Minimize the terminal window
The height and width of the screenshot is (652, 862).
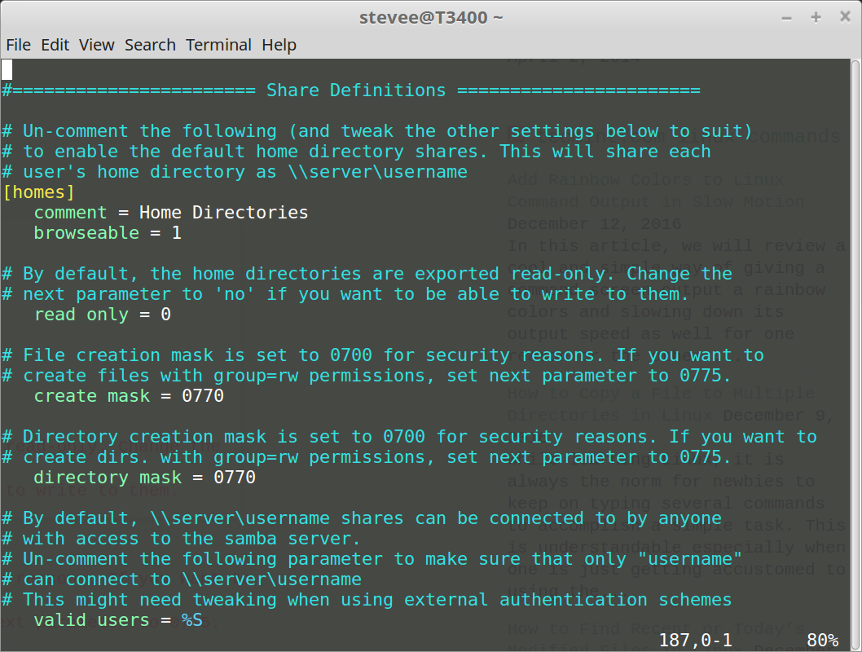[786, 17]
